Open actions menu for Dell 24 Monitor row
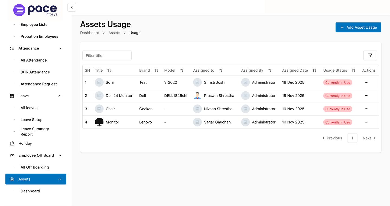Image resolution: width=390 pixels, height=206 pixels. tap(366, 96)
